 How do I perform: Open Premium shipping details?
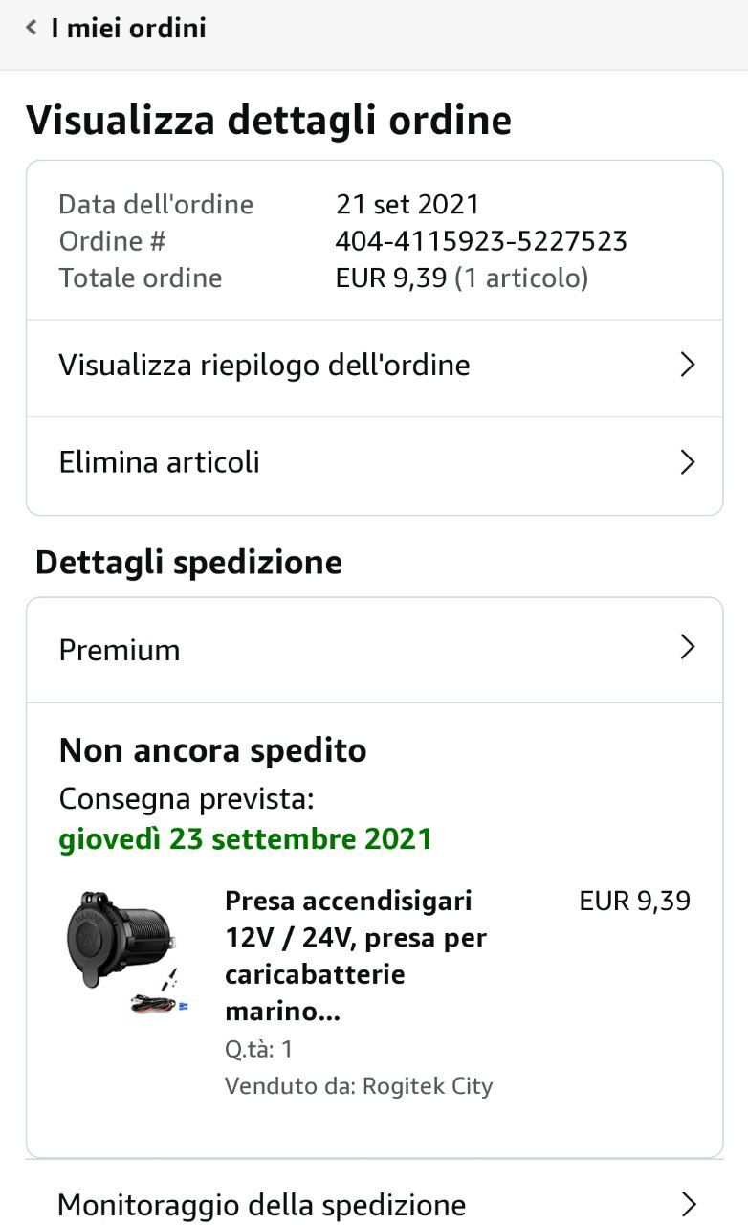pos(374,650)
